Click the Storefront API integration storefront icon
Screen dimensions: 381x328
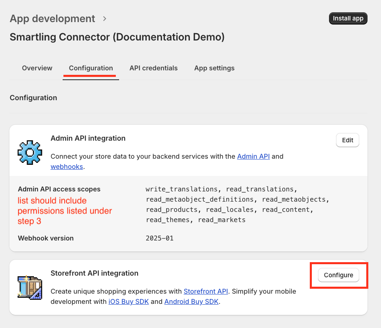point(30,288)
